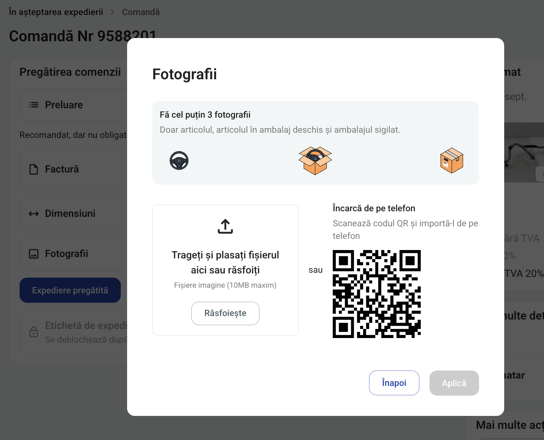
Task: Click the Expediere pregătită button
Action: [70, 290]
